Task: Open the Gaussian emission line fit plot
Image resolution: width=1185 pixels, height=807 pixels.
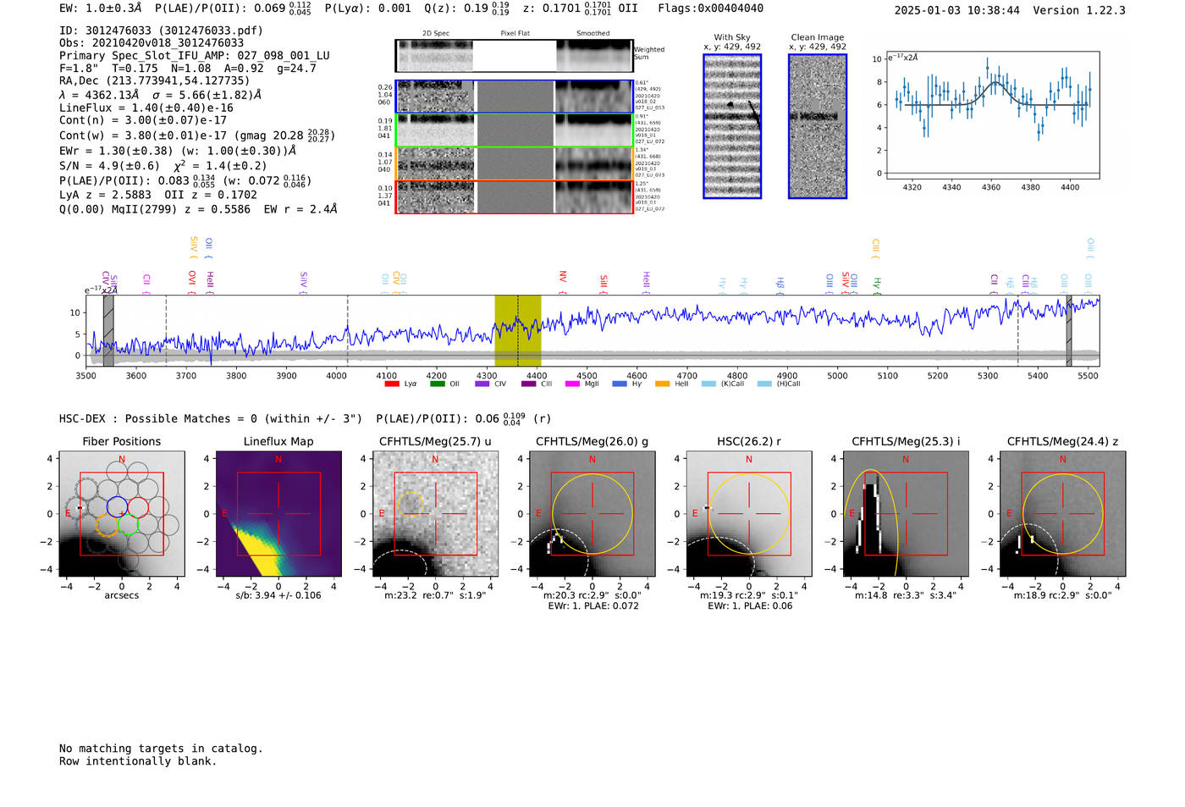Action: click(x=992, y=115)
